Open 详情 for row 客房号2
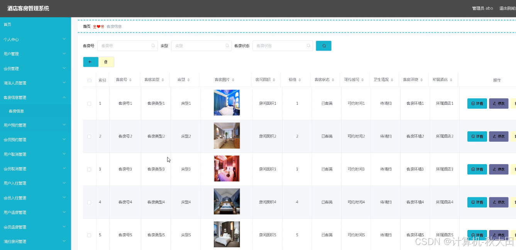The height and width of the screenshot is (250, 516). click(477, 136)
